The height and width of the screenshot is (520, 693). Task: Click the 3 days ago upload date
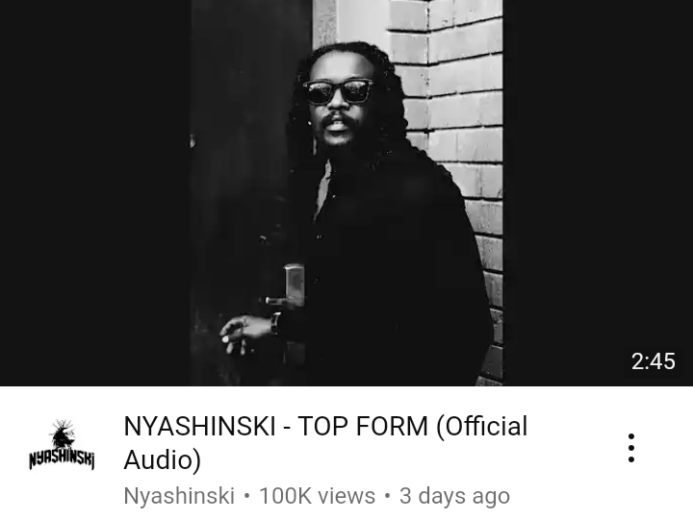[x=454, y=496]
